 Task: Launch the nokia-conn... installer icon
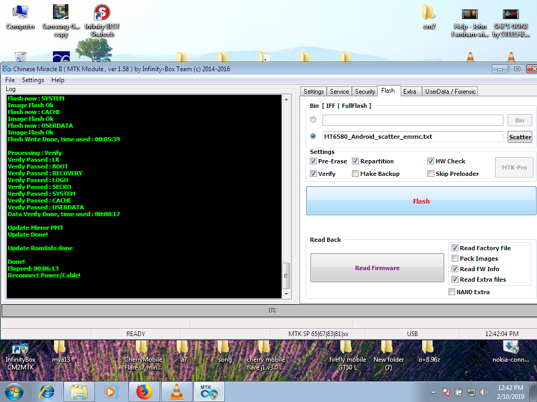[511, 352]
